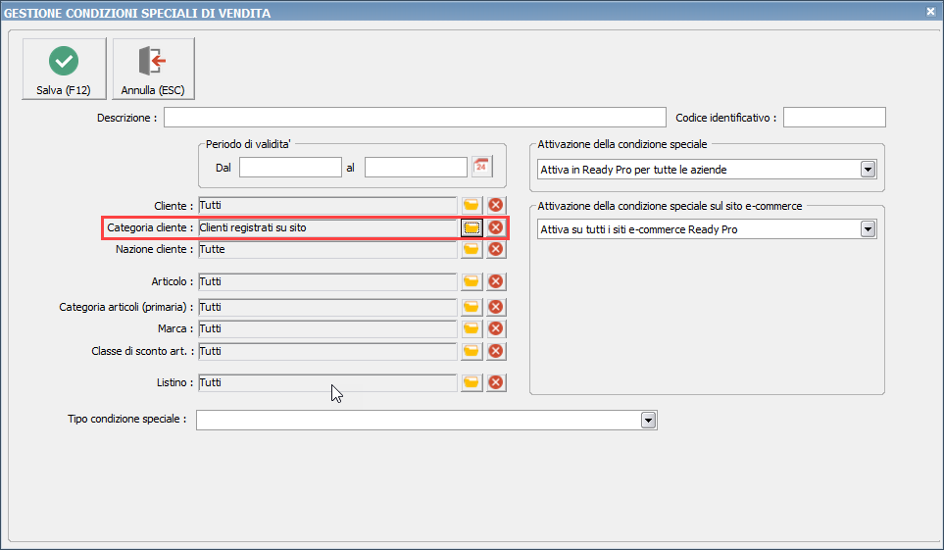Clear the Categoria cliente selection
Image resolution: width=944 pixels, height=550 pixels.
click(495, 227)
